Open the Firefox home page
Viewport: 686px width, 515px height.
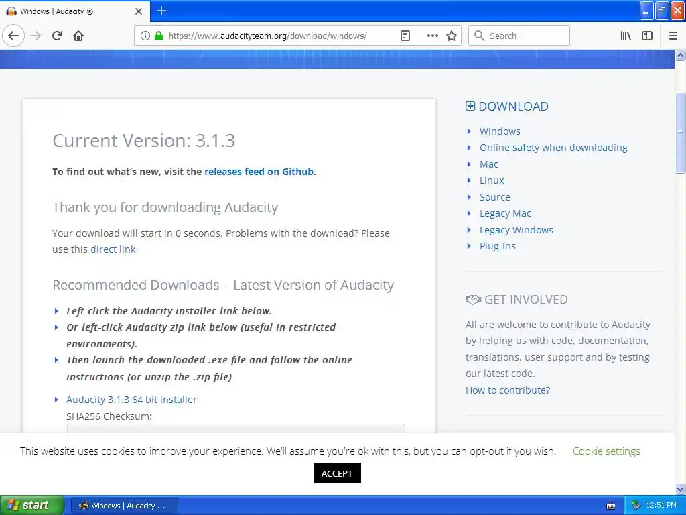point(78,36)
